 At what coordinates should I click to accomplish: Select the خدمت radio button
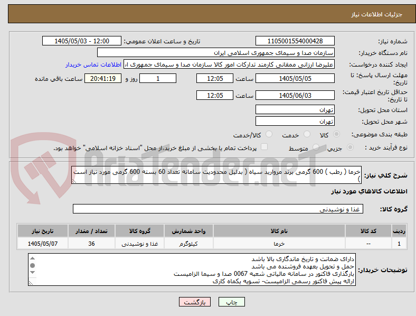307,134
